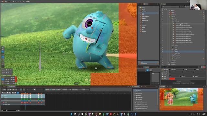Click the red delete button in bone properties
The height and width of the screenshot is (116, 207).
(204, 67)
